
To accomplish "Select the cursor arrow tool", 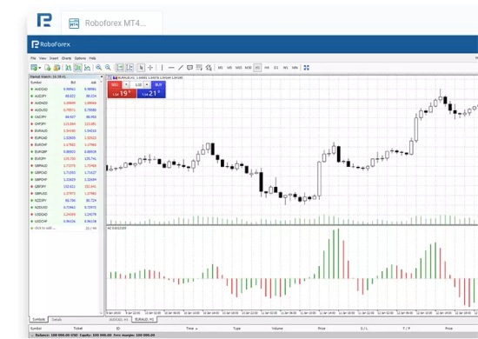I will coord(141,68).
